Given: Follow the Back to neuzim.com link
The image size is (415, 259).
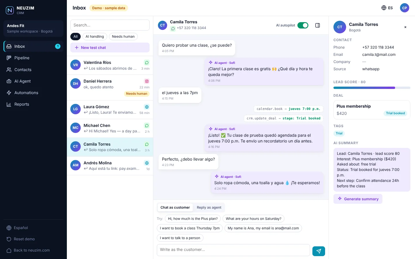Looking at the screenshot, I should (x=33, y=250).
